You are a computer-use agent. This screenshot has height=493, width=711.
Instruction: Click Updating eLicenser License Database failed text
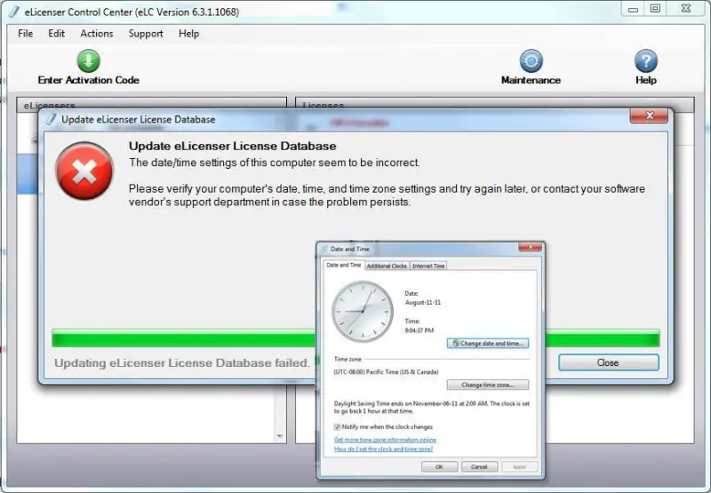(x=182, y=363)
